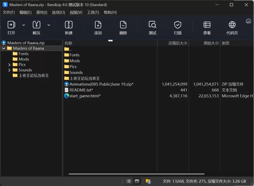Click the New archive (新建) icon

(x=69, y=25)
